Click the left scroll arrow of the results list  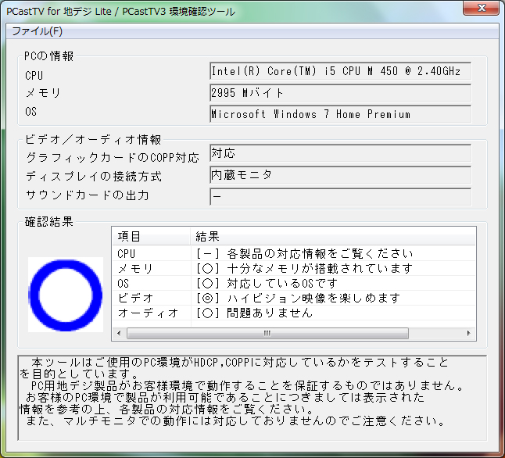pyautogui.click(x=119, y=333)
